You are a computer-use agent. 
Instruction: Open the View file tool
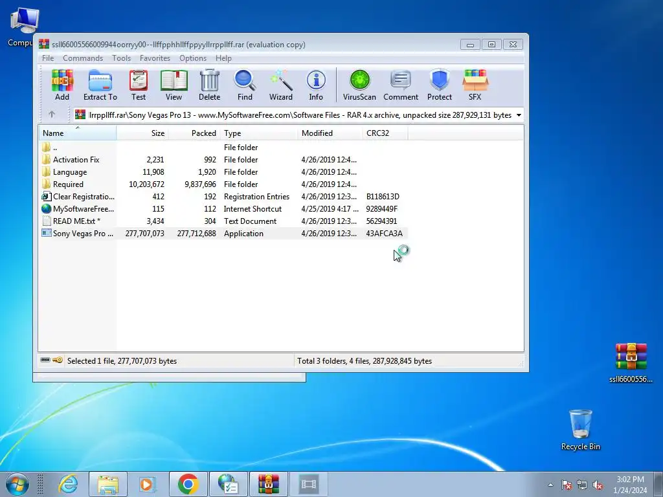(174, 85)
